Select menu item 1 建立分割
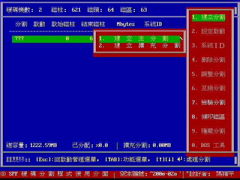The height and width of the screenshot is (180, 240). 208,17
